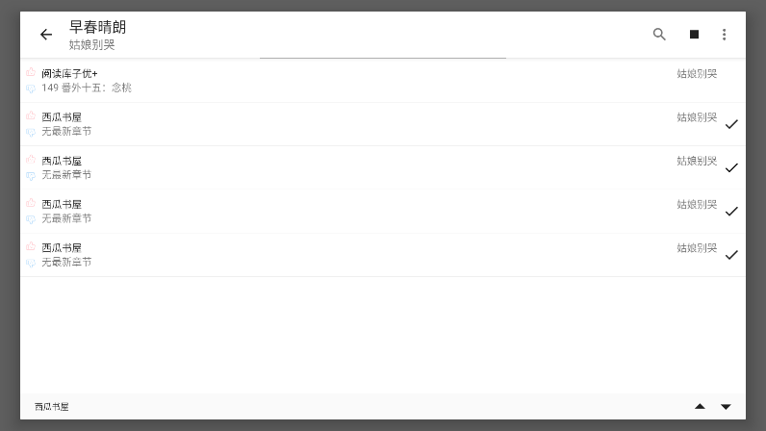Viewport: 766px width, 431px height.
Task: Thumbs up the 阅读库子优+ source
Action: point(31,72)
